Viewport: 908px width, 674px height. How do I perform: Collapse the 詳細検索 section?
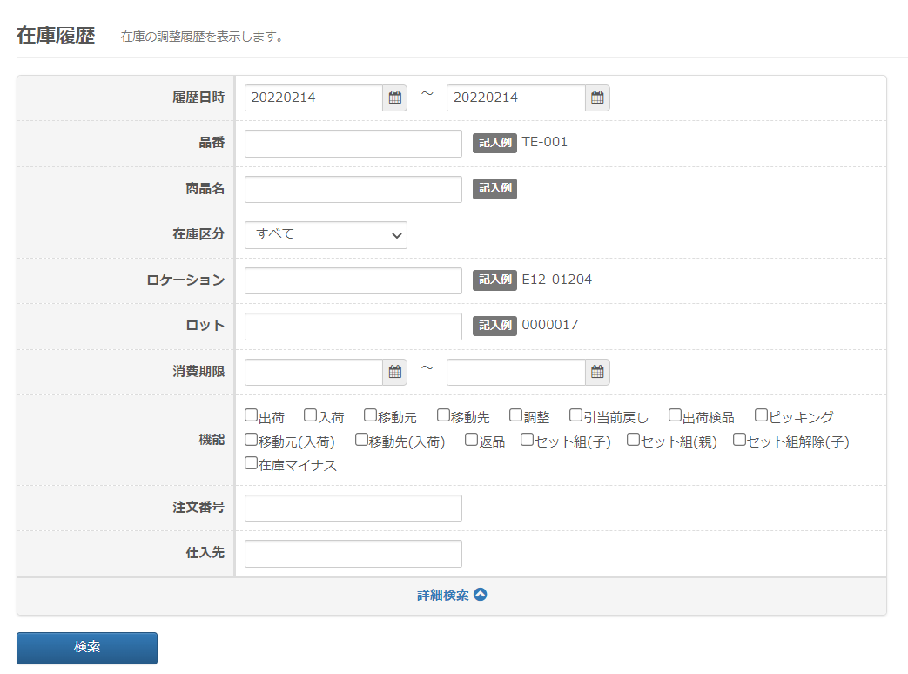point(452,596)
